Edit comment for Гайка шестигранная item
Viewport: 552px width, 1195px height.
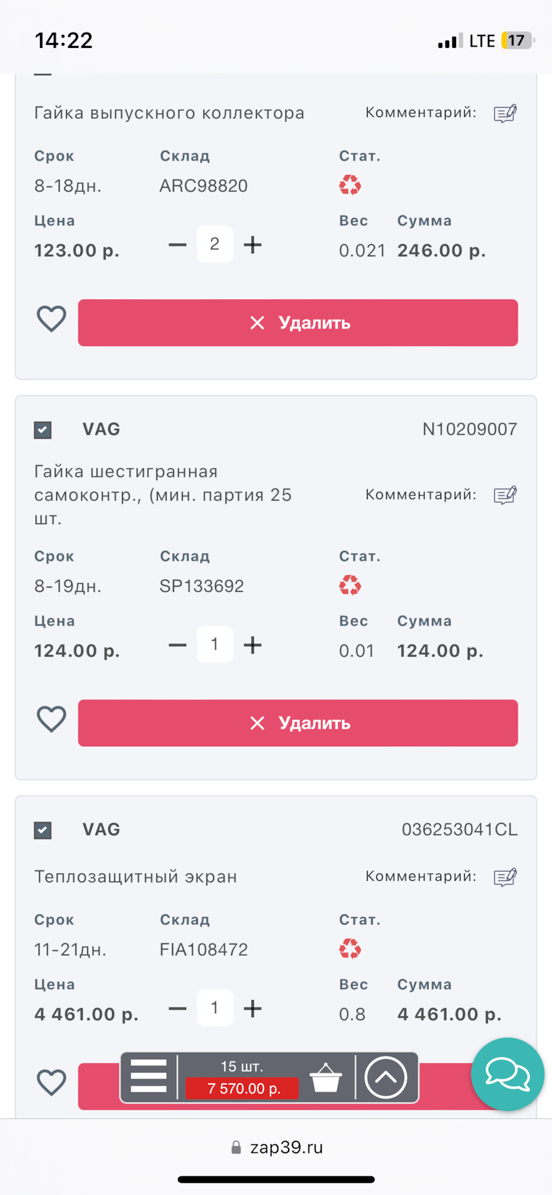[505, 495]
